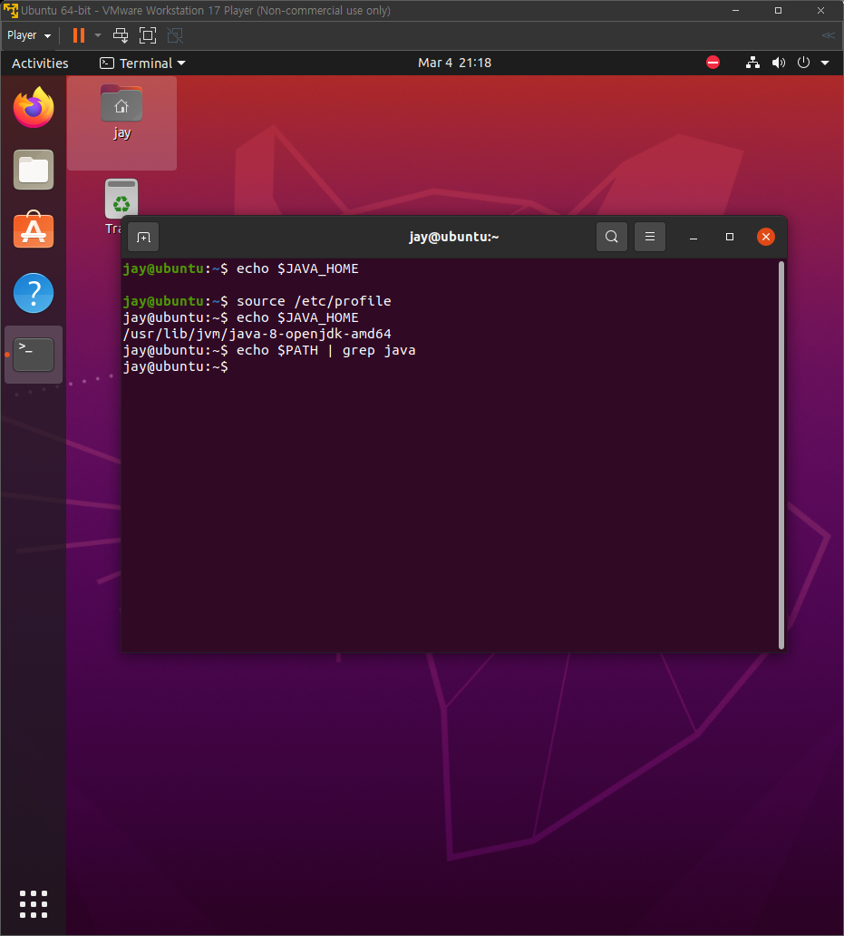Image resolution: width=844 pixels, height=936 pixels.
Task: Expand the system menu arrow
Action: point(825,63)
